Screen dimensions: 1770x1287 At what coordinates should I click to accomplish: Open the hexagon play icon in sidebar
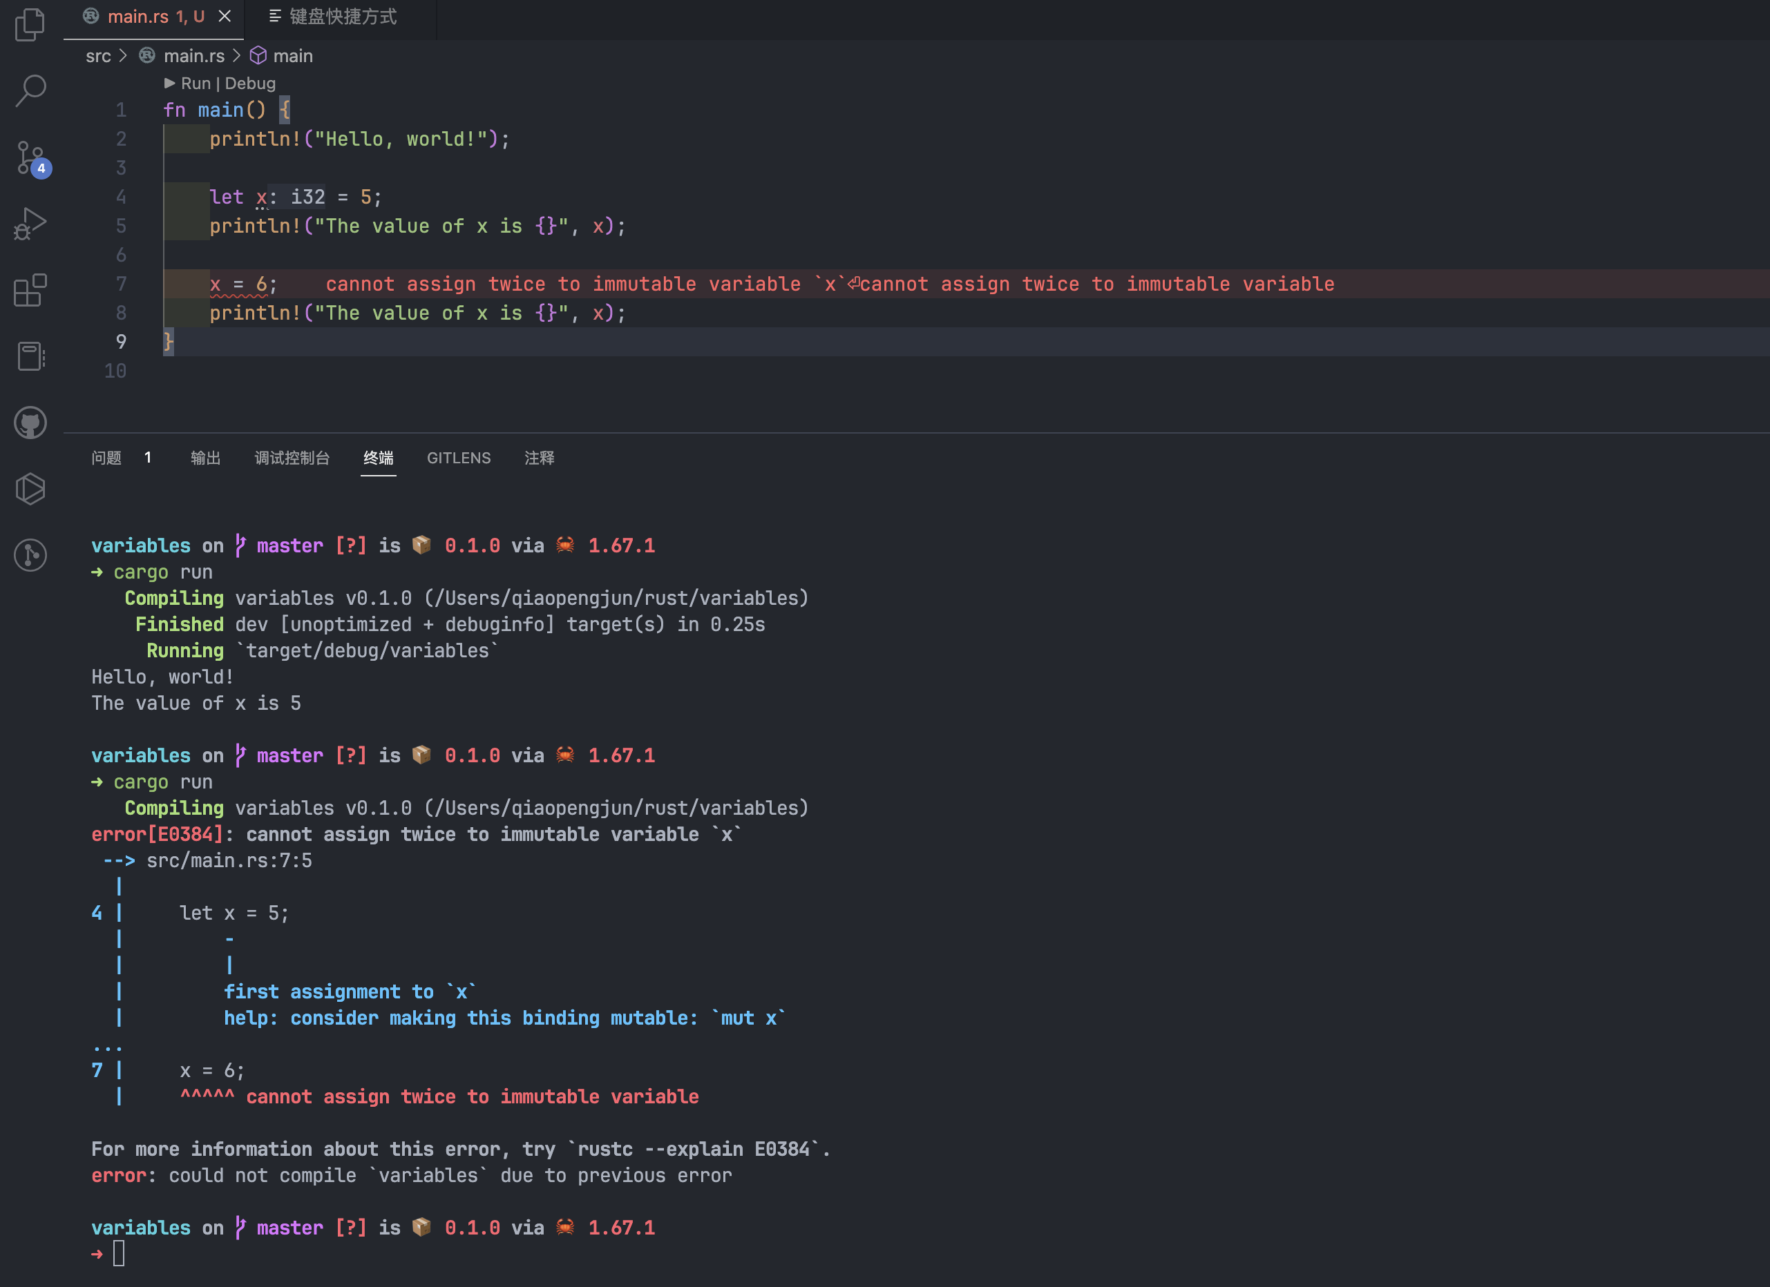pyautogui.click(x=30, y=489)
